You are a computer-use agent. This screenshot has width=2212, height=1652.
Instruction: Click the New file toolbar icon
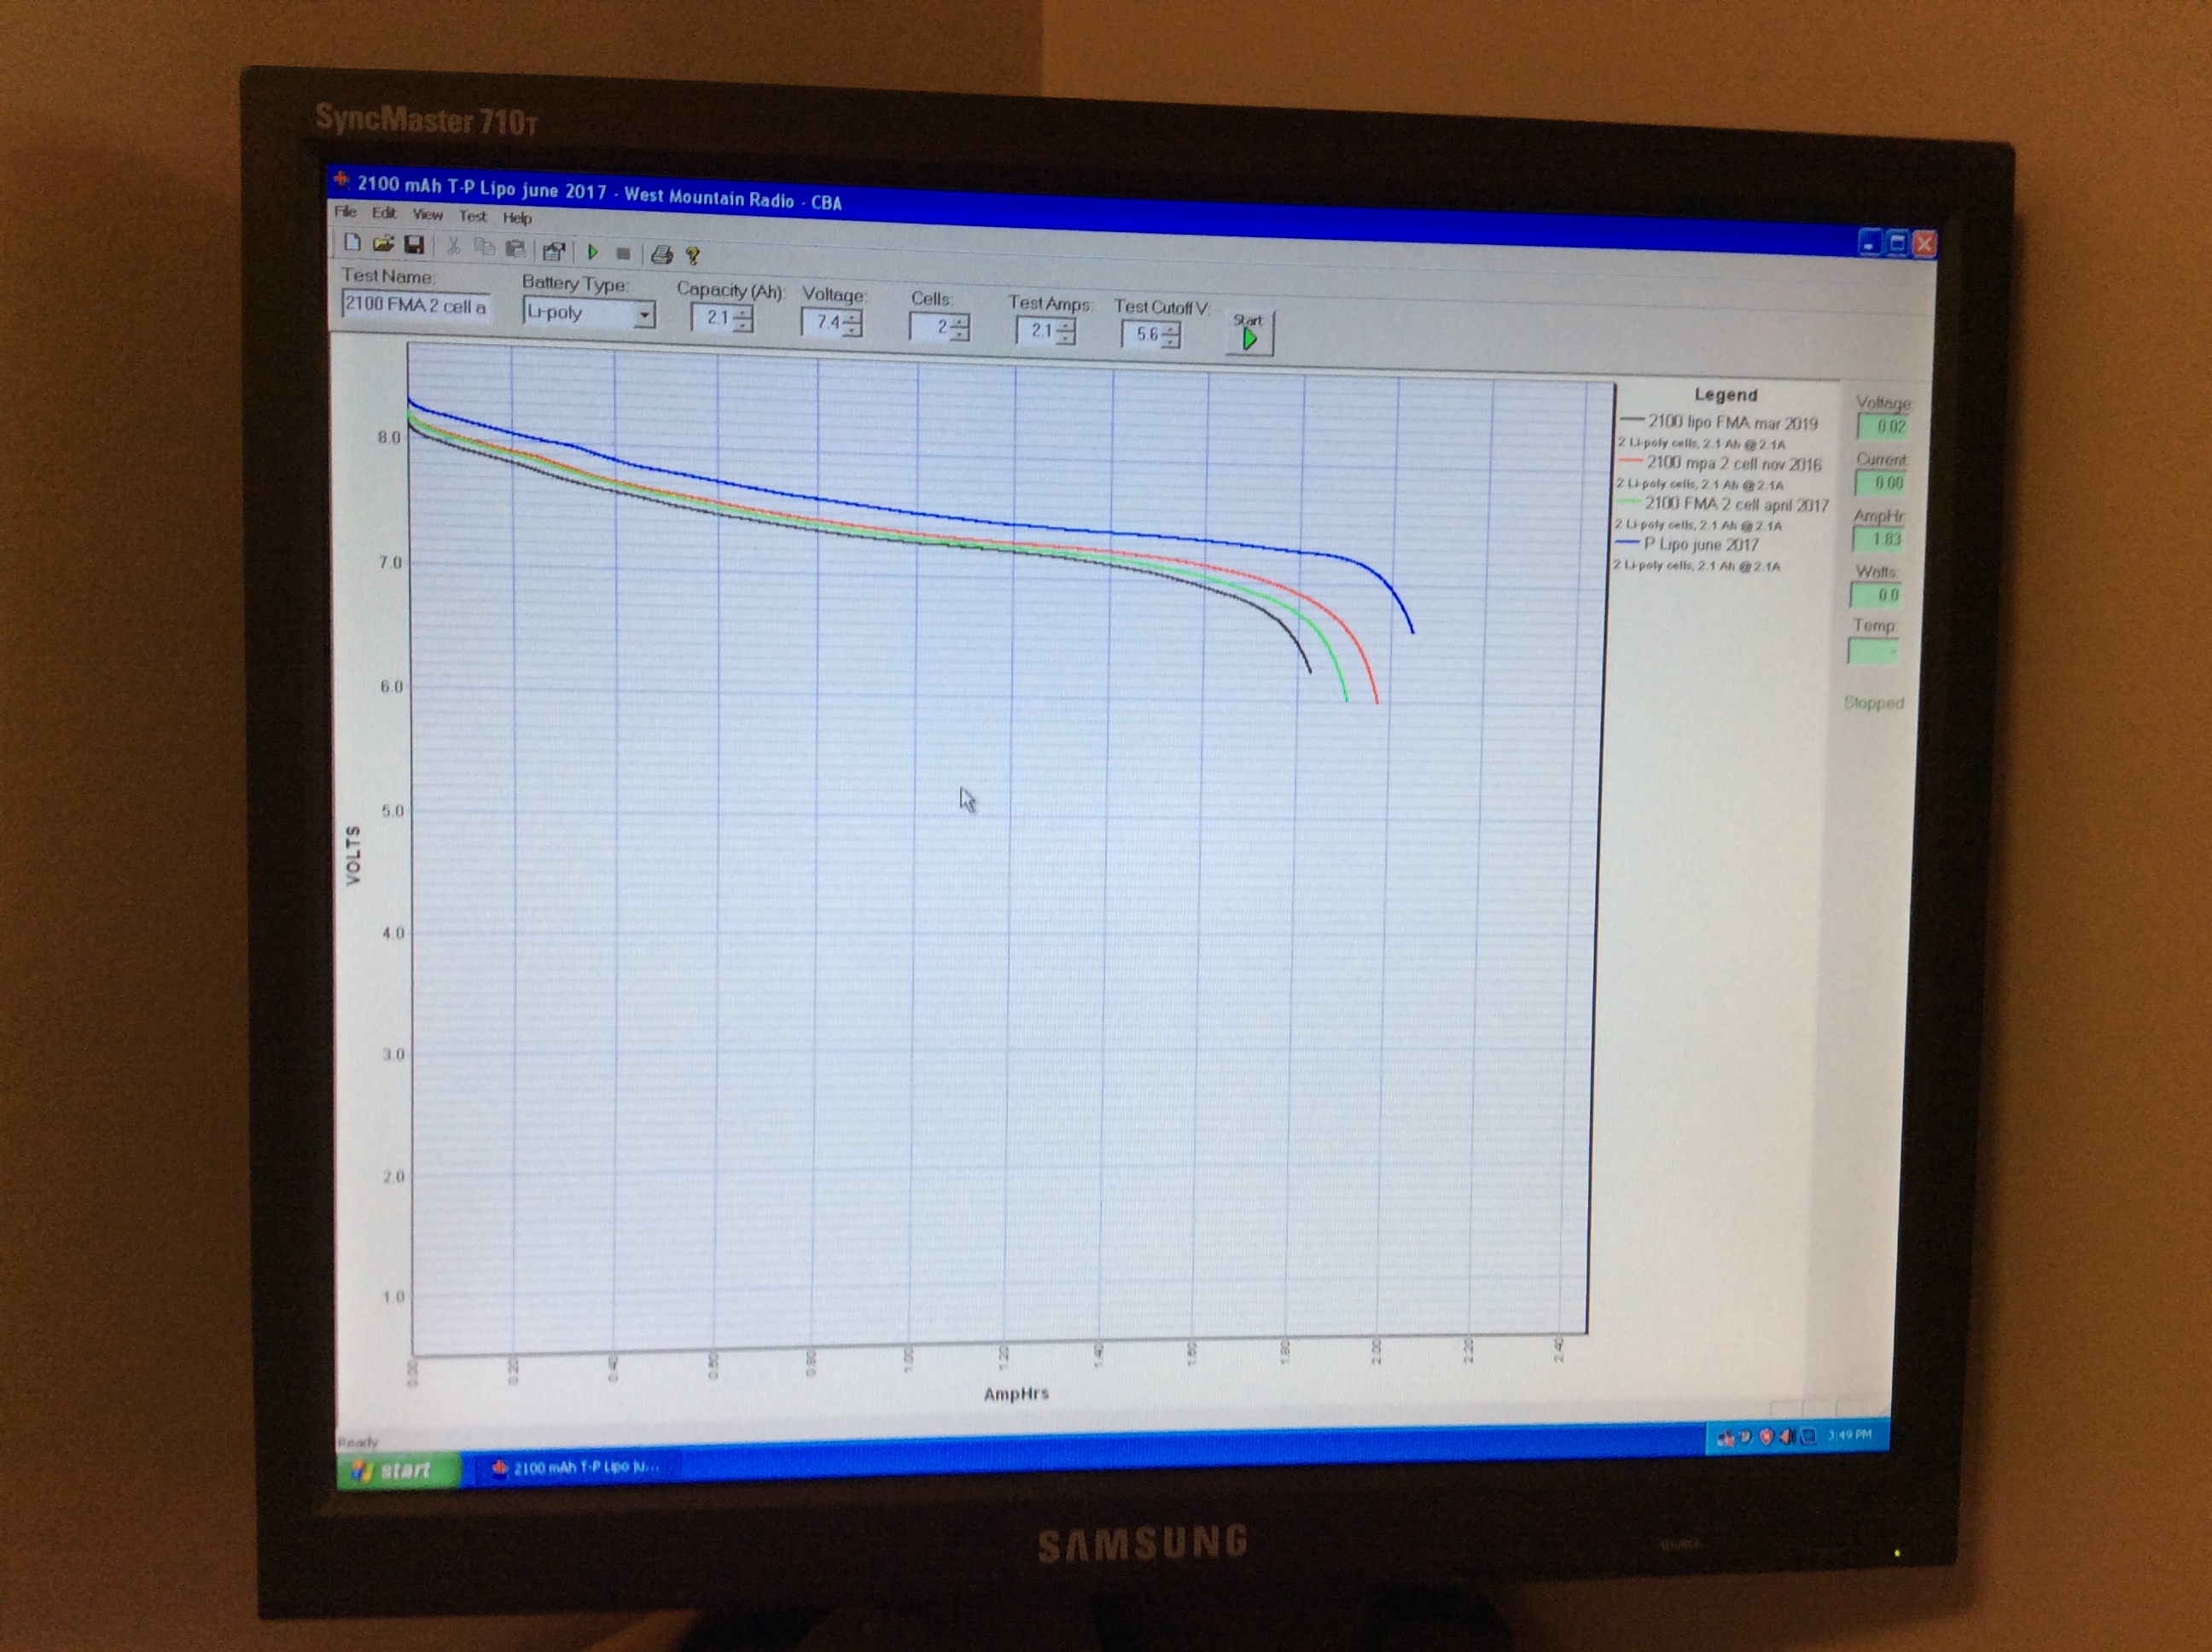(x=352, y=242)
